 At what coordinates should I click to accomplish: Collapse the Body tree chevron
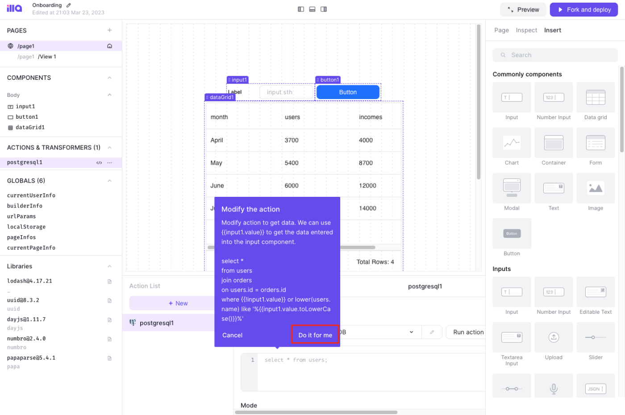pyautogui.click(x=109, y=95)
